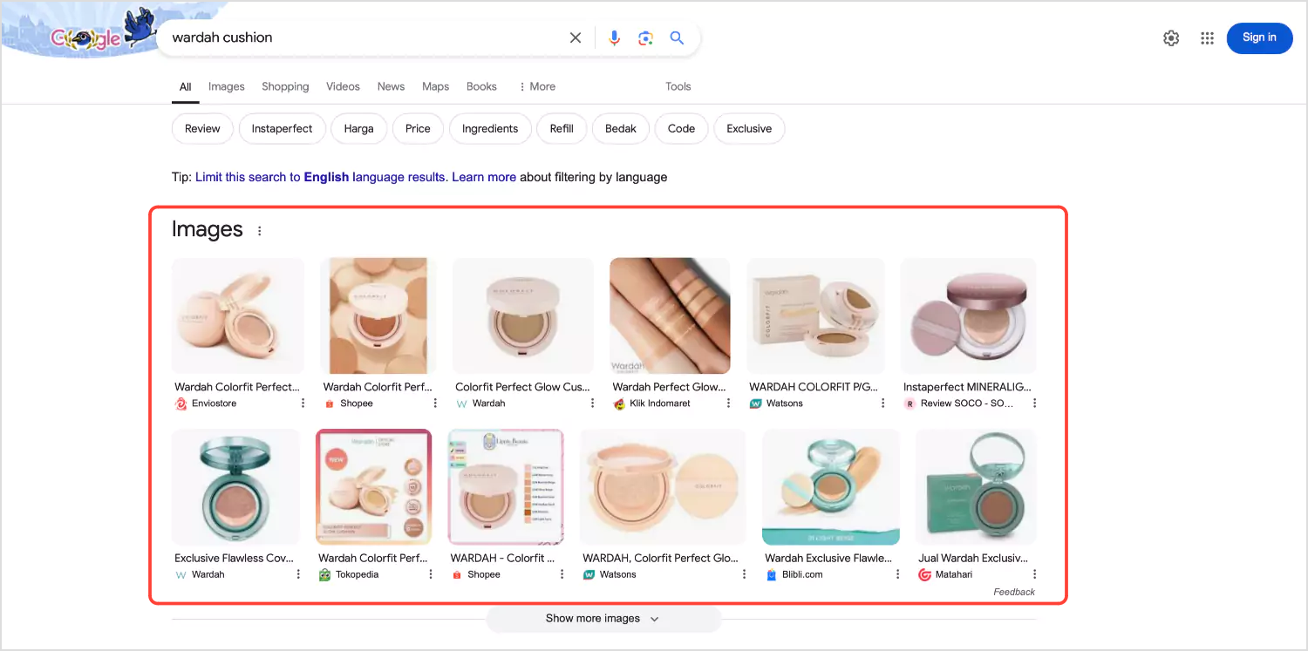Open 'WARDAH - Colorfit' Shopee title

tap(503, 558)
